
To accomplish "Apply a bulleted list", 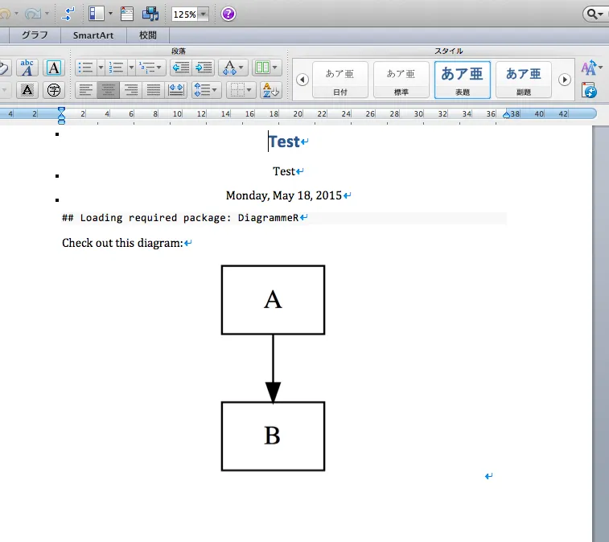I will click(x=85, y=68).
